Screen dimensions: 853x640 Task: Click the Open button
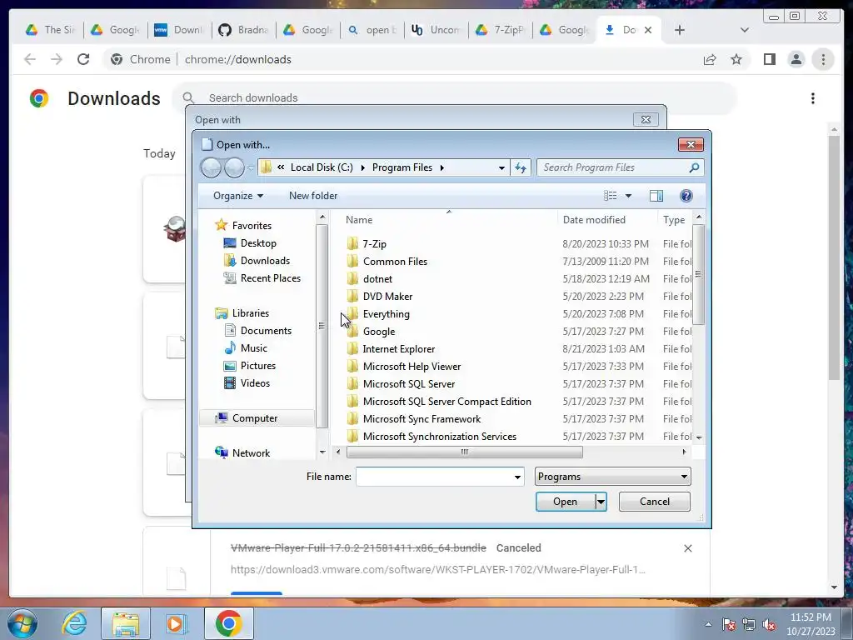coord(566,502)
